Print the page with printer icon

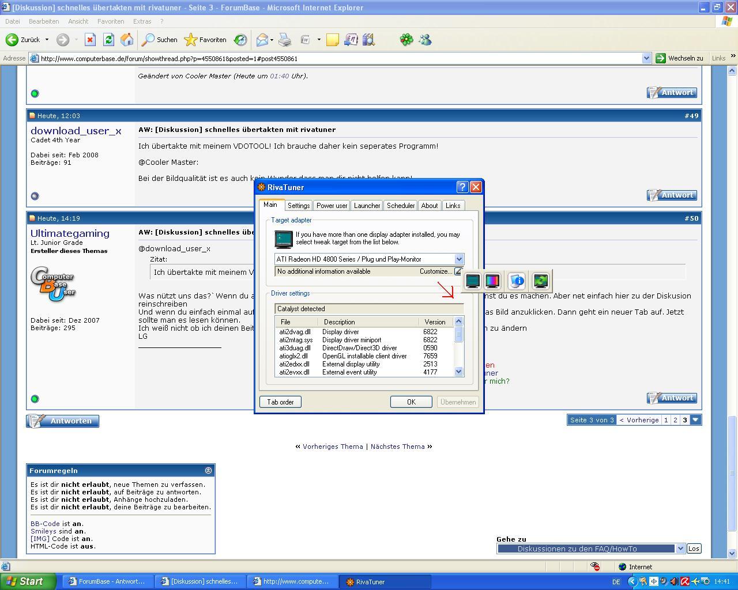pyautogui.click(x=285, y=40)
